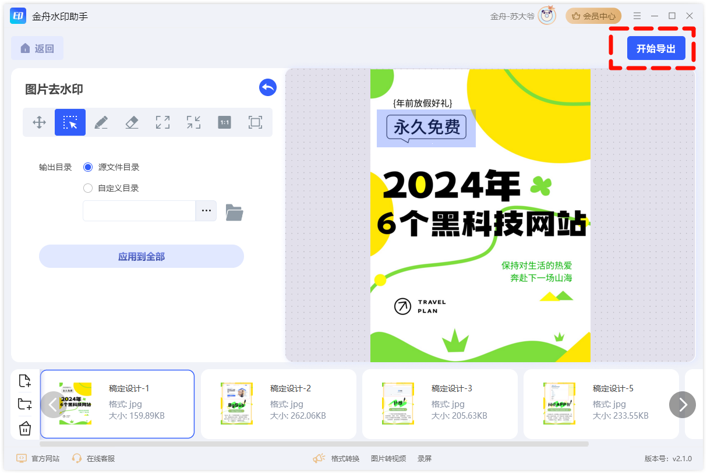The width and height of the screenshot is (707, 474).
Task: Select the rectangle selection tool
Action: 70,122
